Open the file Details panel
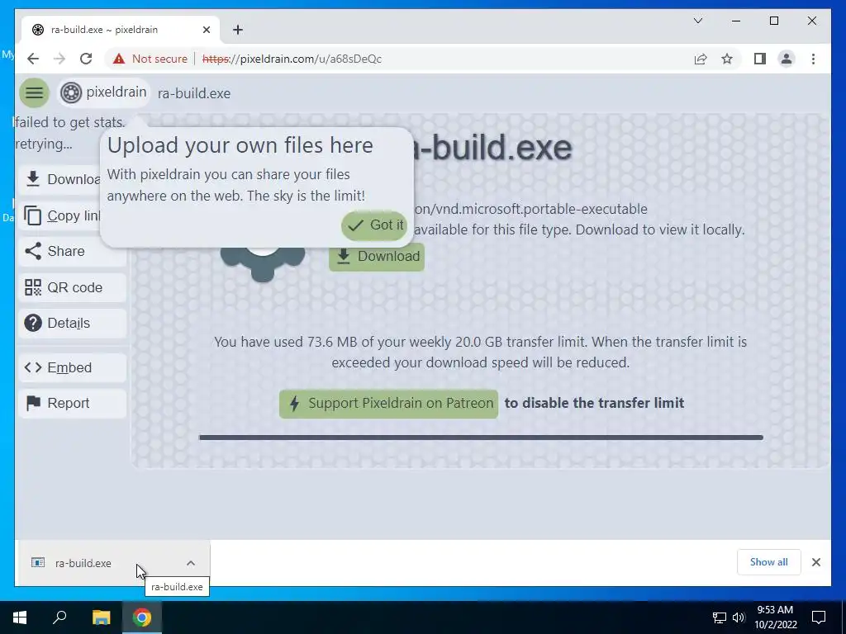The height and width of the screenshot is (634, 846). pyautogui.click(x=73, y=323)
